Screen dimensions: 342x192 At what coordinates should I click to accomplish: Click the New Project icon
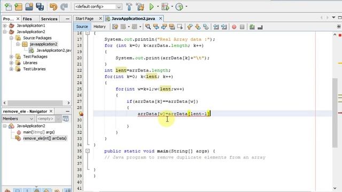(18, 7)
